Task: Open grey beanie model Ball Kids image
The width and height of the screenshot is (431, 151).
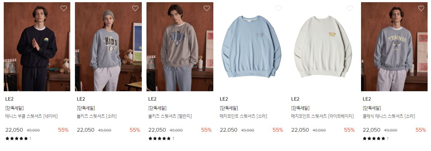Action: (x=109, y=47)
